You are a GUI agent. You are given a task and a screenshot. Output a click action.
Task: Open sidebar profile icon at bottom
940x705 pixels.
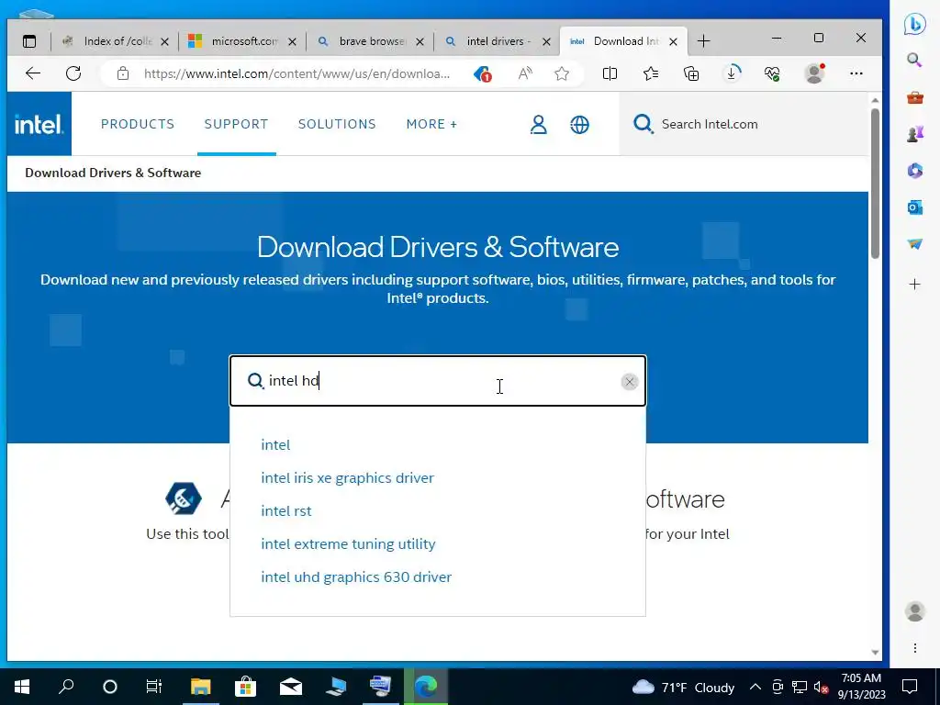[x=915, y=611]
